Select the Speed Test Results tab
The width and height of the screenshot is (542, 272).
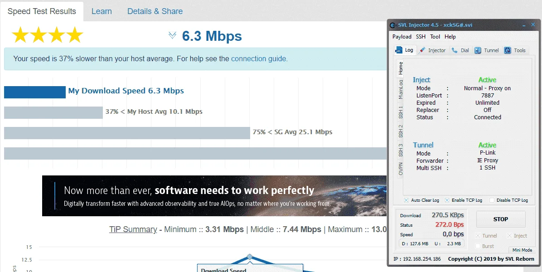click(x=42, y=11)
